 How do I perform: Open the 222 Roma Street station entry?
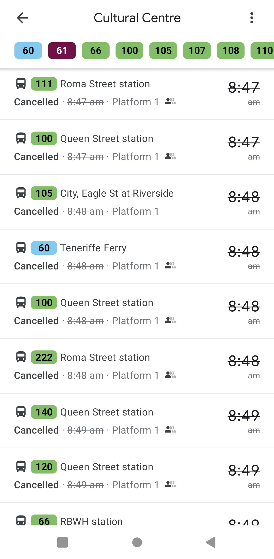[137, 366]
